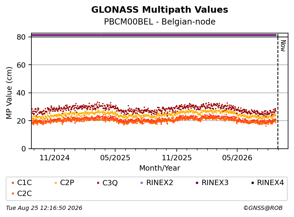Click the 20 y-axis tick label

[x=21, y=121]
